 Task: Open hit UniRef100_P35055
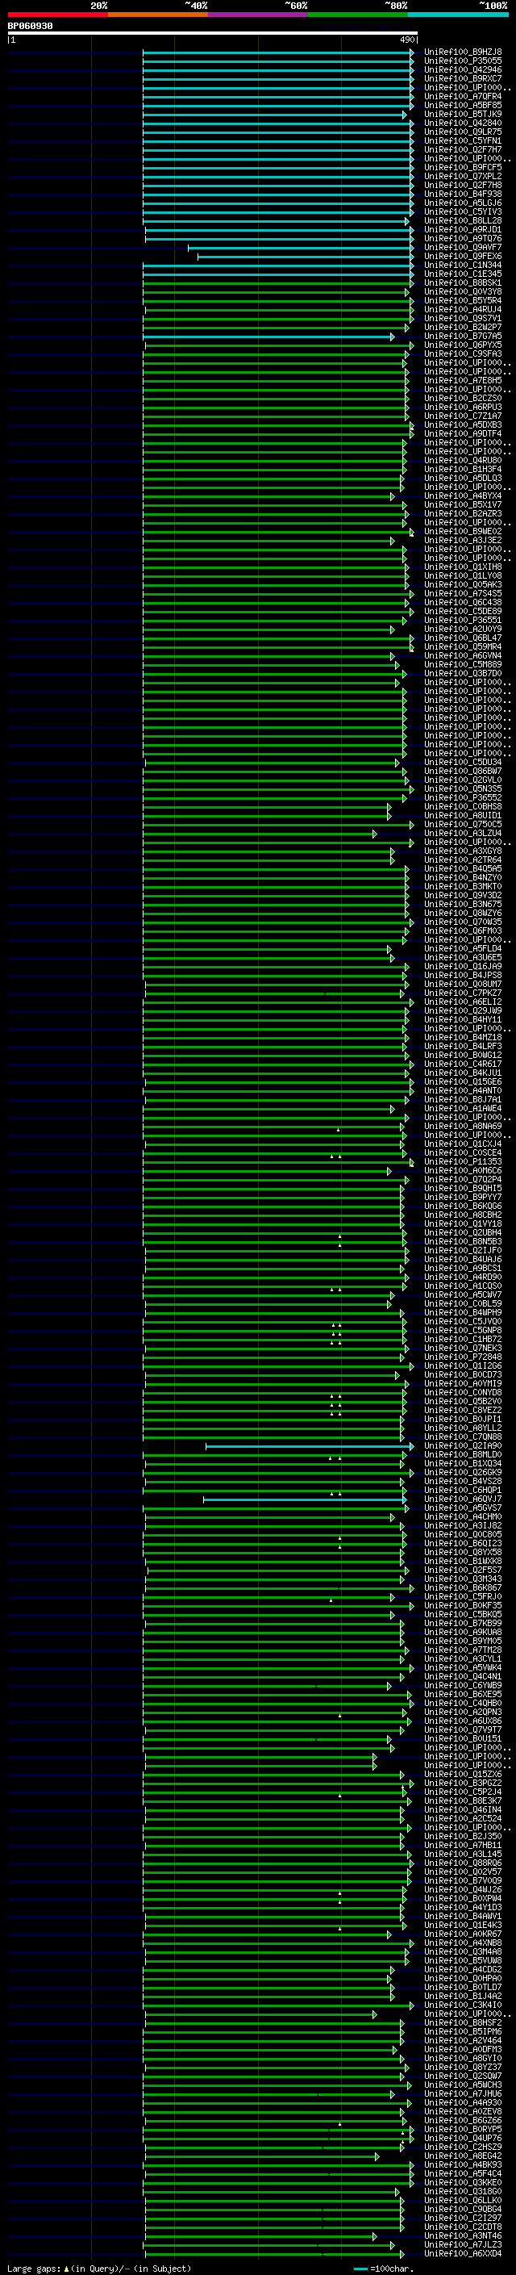pos(463,61)
